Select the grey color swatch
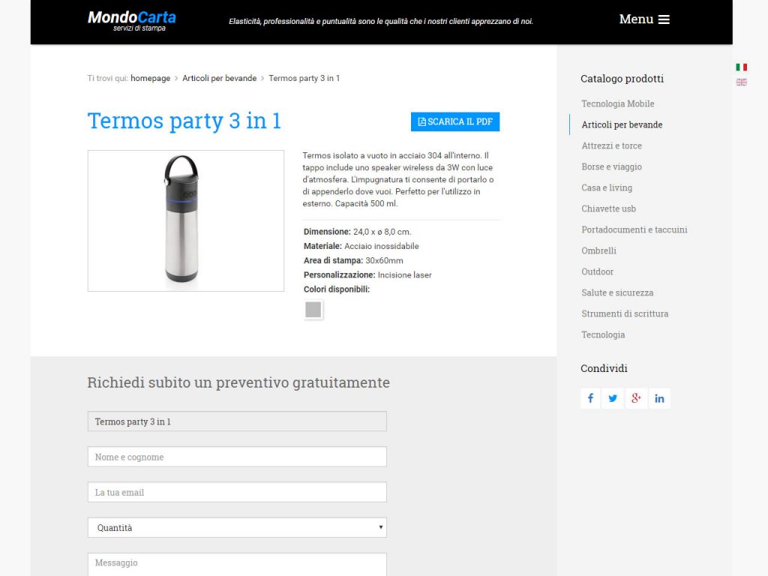 (313, 310)
